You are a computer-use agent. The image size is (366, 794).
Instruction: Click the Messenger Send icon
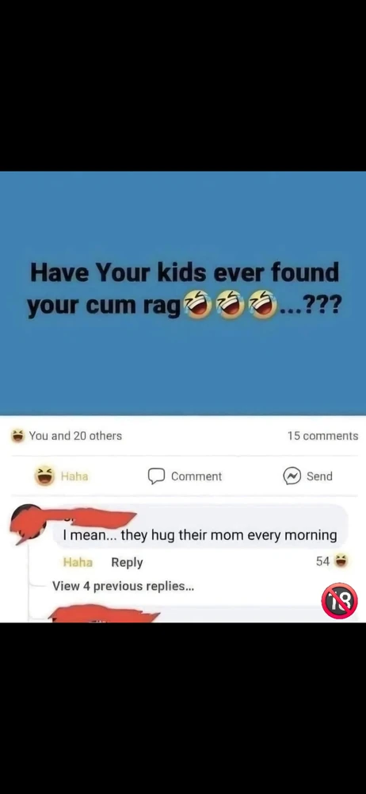coord(292,476)
